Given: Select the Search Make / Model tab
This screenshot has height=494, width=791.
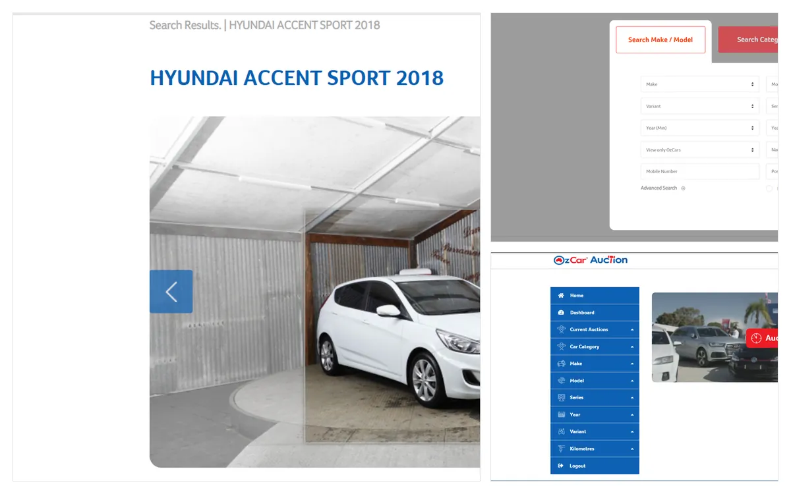Looking at the screenshot, I should [x=660, y=40].
